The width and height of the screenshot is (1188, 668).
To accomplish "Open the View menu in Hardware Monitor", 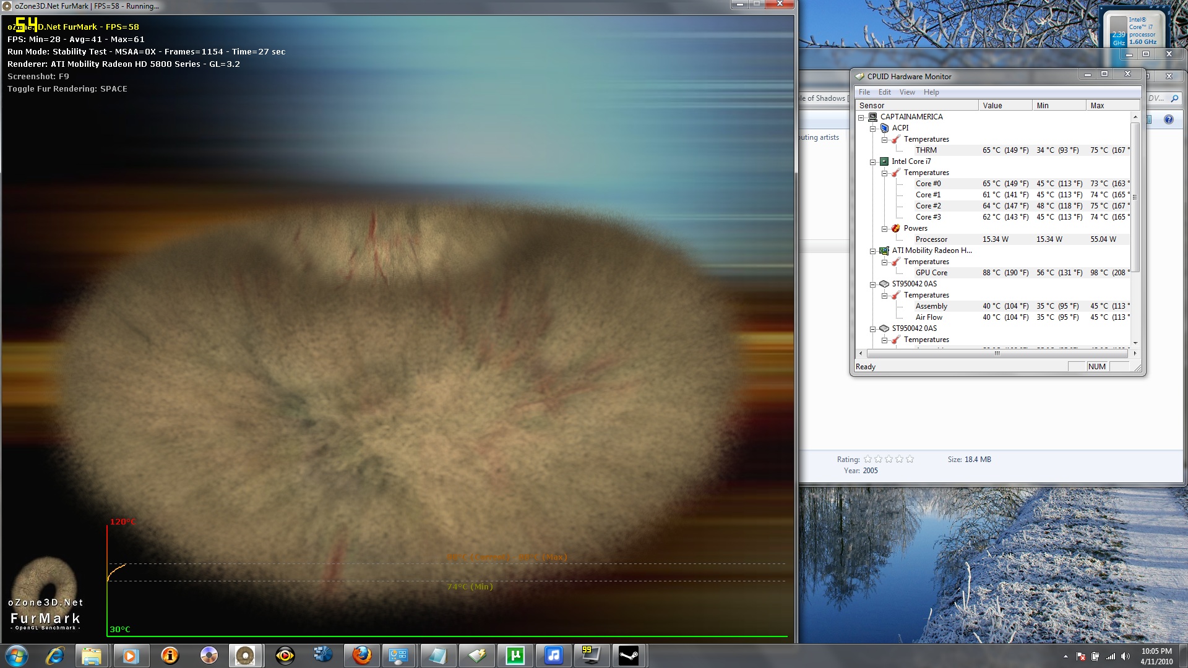I will [907, 92].
